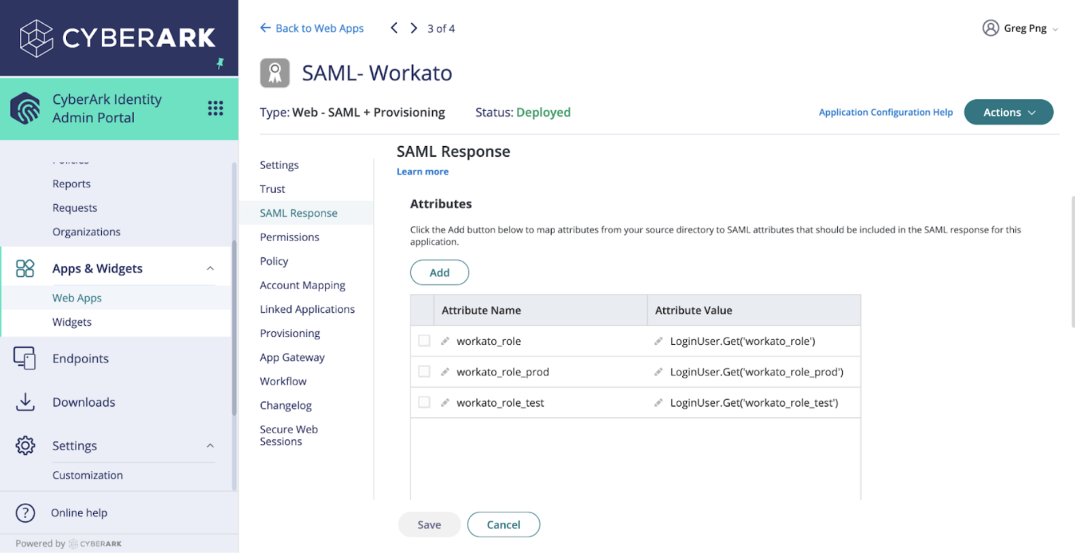This screenshot has height=554, width=1075.
Task: Edit the workato_role_prod attribute name pencil
Action: 445,371
